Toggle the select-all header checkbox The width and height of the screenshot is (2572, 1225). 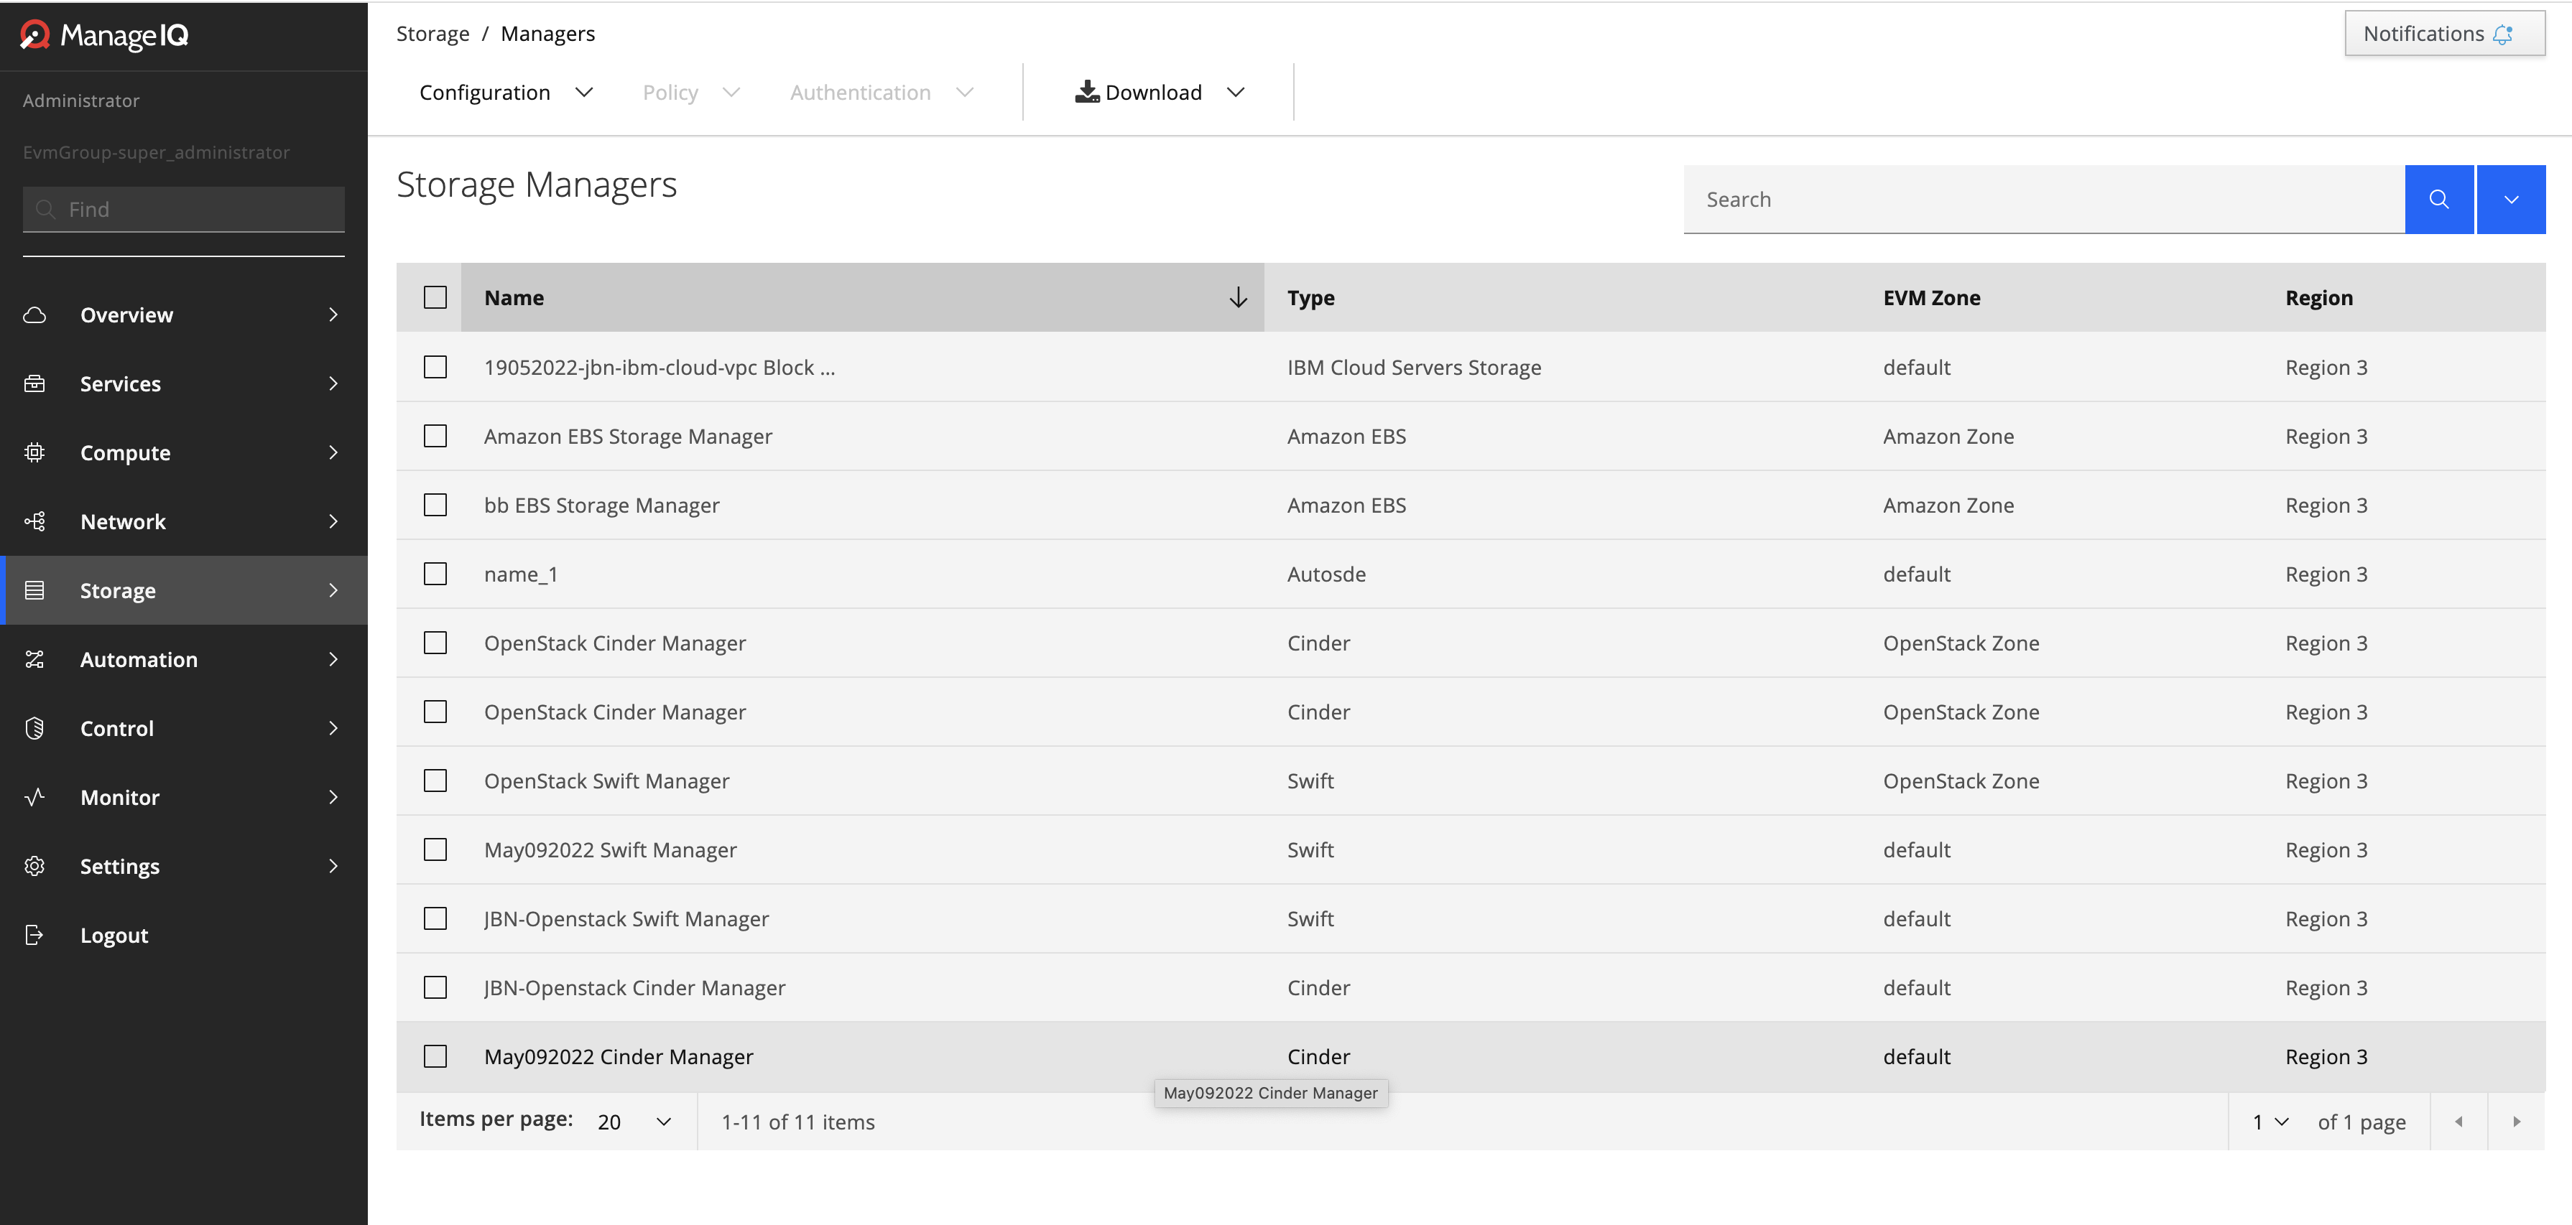(435, 297)
